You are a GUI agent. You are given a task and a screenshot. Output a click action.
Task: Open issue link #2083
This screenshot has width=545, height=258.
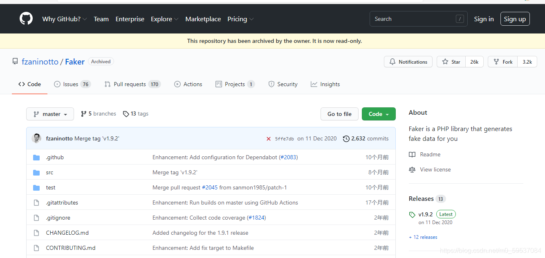pyautogui.click(x=288, y=158)
